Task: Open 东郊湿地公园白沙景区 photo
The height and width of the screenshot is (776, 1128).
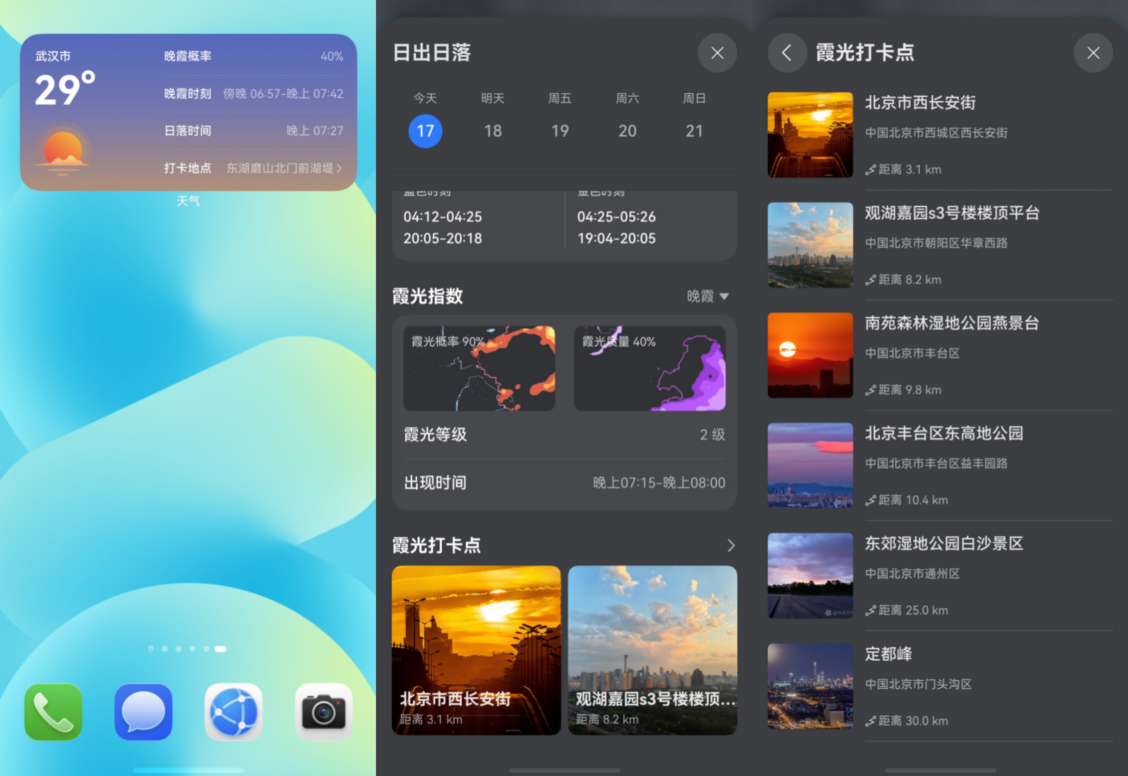Action: [x=811, y=575]
